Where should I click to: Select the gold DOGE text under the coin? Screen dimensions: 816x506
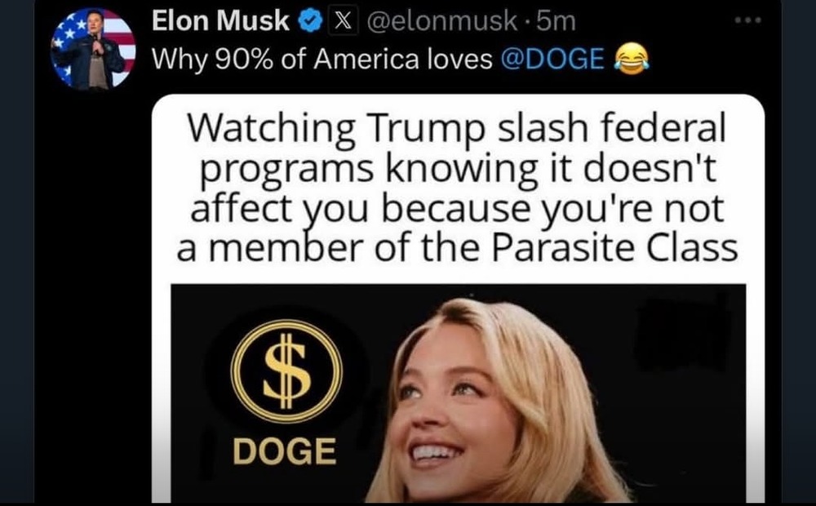[x=284, y=451]
